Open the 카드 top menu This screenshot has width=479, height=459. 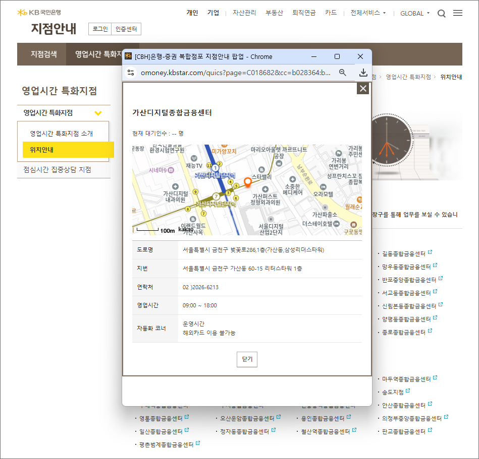point(331,13)
